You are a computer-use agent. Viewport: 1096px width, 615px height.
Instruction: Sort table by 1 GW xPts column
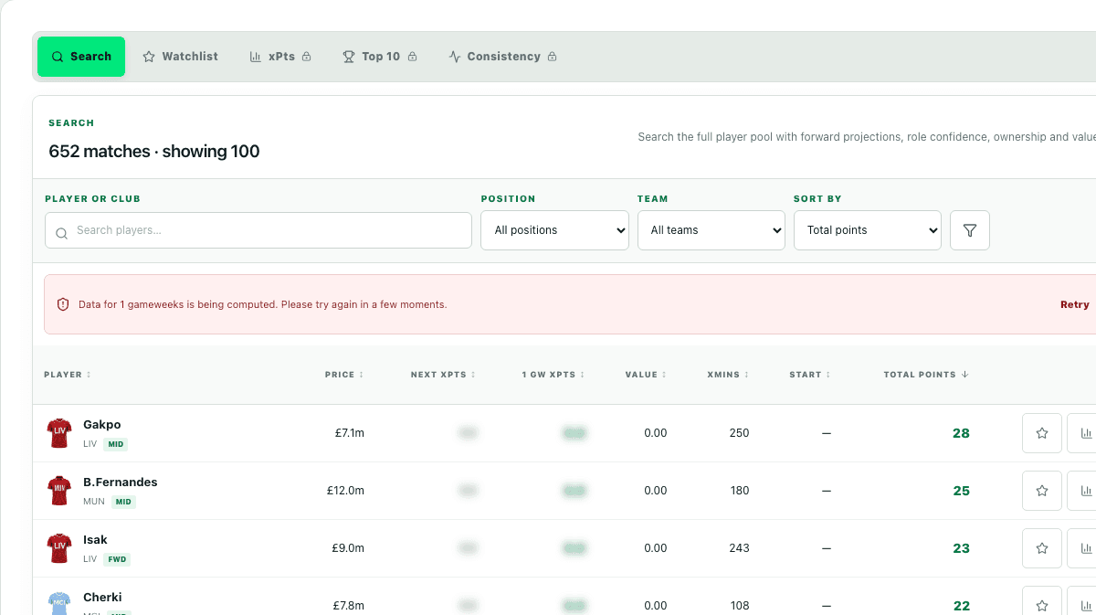[x=553, y=375]
